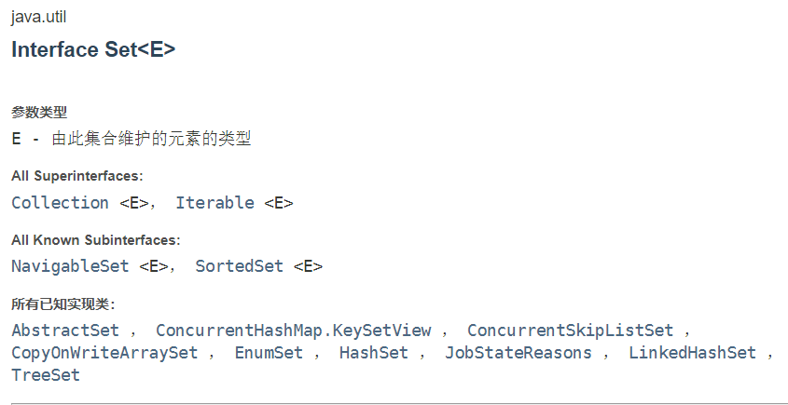Open the SortedSet subinterface link

tap(240, 266)
